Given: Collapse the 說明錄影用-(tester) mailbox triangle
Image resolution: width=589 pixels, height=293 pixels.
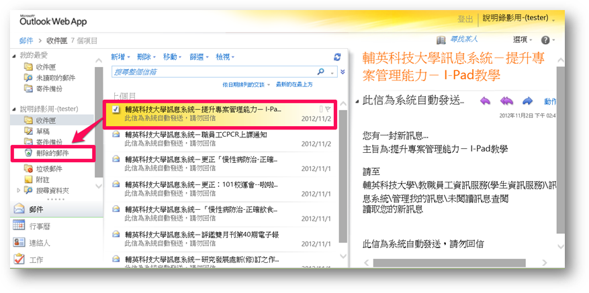Looking at the screenshot, I should click(x=14, y=109).
